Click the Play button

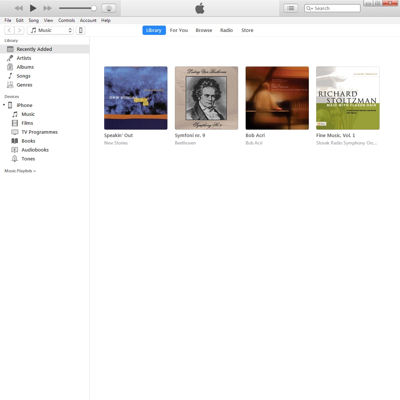coord(33,8)
